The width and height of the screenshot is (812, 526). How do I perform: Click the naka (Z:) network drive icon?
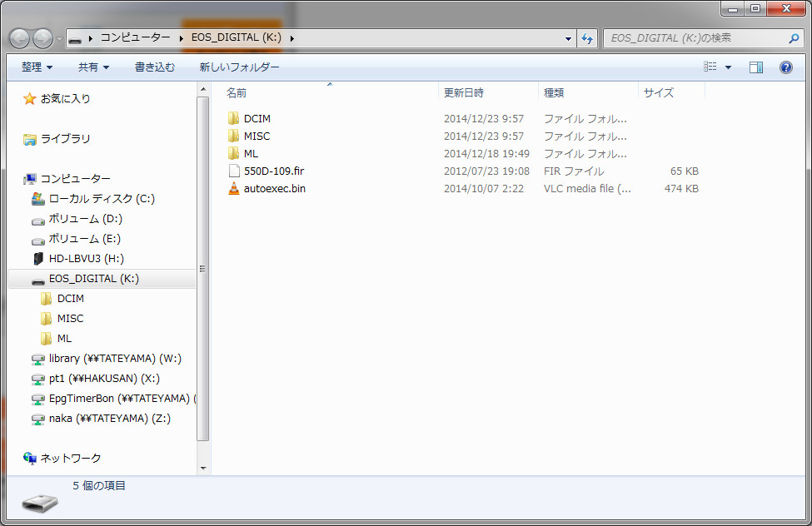pyautogui.click(x=37, y=419)
